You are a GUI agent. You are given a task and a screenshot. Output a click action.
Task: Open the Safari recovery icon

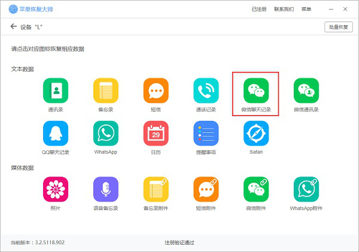pyautogui.click(x=255, y=133)
